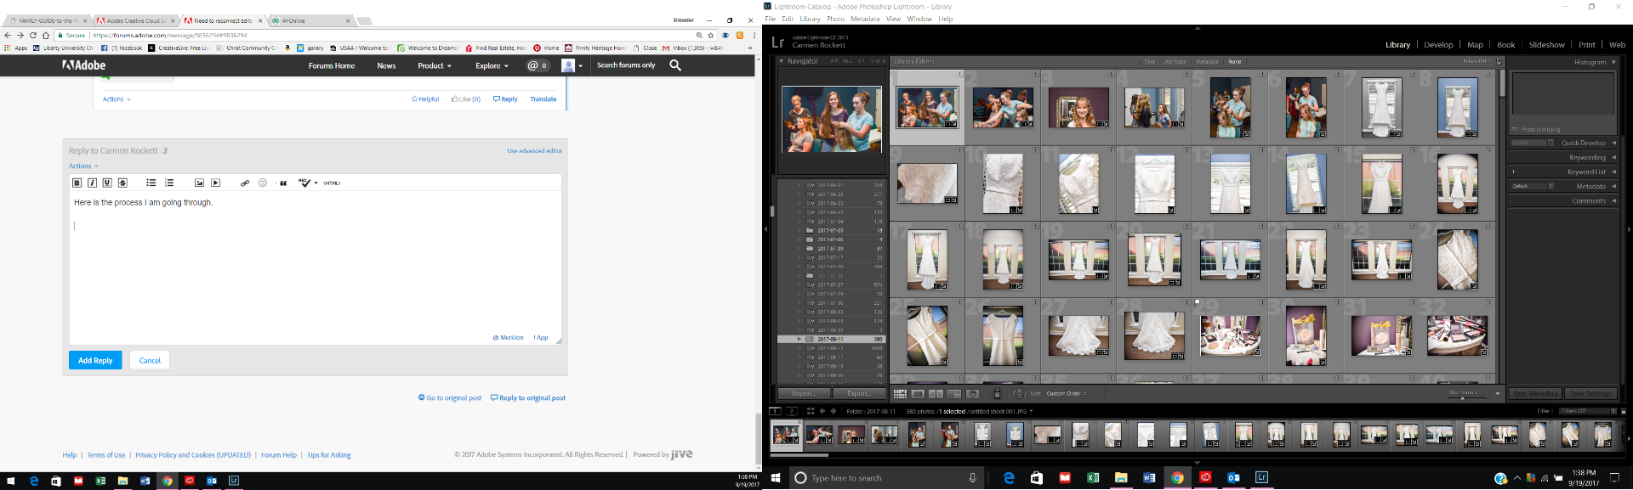Open Lightroom from the right taskbar
This screenshot has width=1633, height=490.
1261,478
